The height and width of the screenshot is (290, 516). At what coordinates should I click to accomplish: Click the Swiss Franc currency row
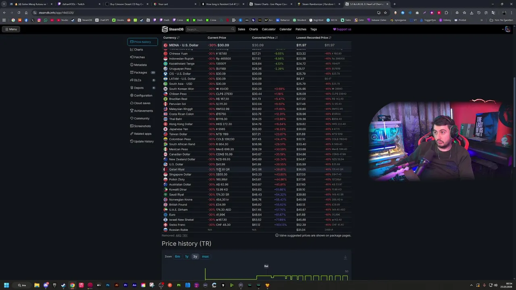257,225
